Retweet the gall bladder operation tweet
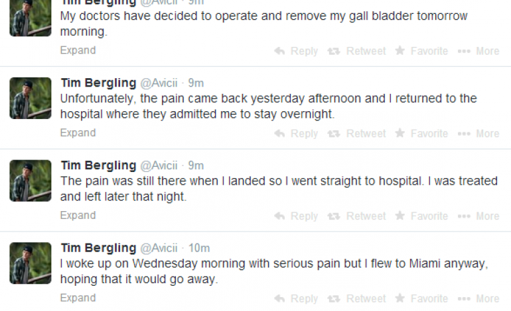Screen dimensions: 511x311 (x=356, y=51)
